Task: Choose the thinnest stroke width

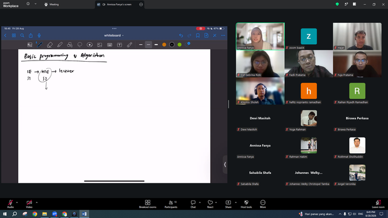Action: click(141, 45)
